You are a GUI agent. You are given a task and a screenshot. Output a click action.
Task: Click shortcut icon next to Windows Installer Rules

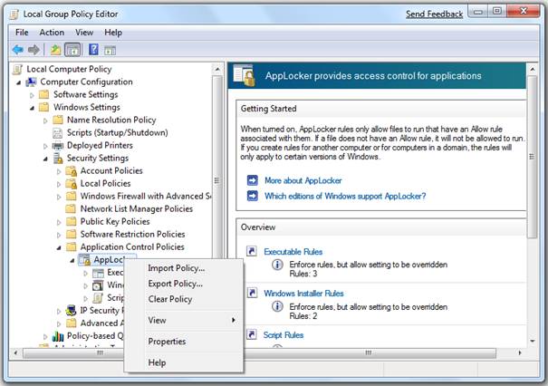tap(252, 293)
